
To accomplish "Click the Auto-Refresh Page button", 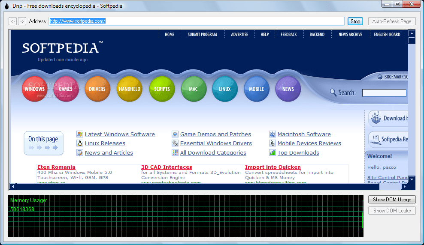I will (392, 21).
